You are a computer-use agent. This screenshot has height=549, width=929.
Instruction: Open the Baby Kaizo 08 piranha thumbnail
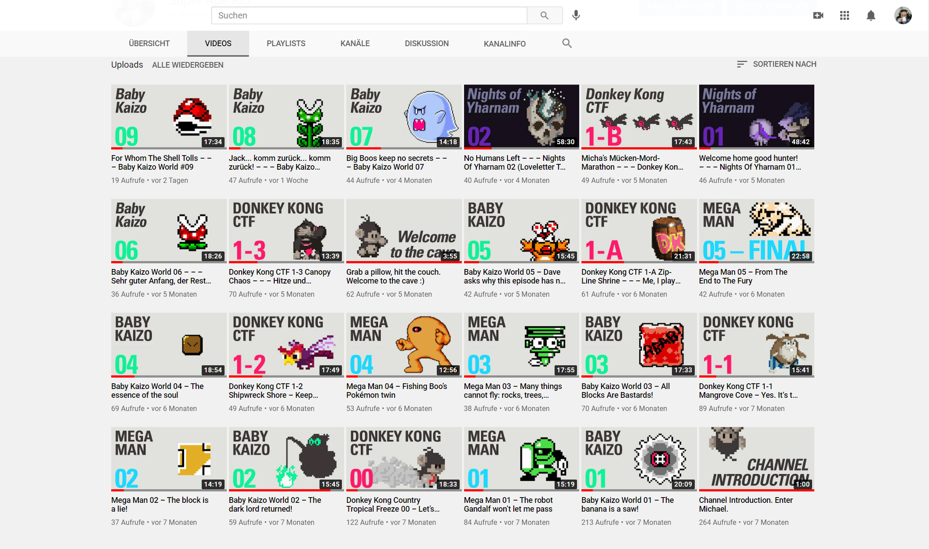click(x=286, y=116)
